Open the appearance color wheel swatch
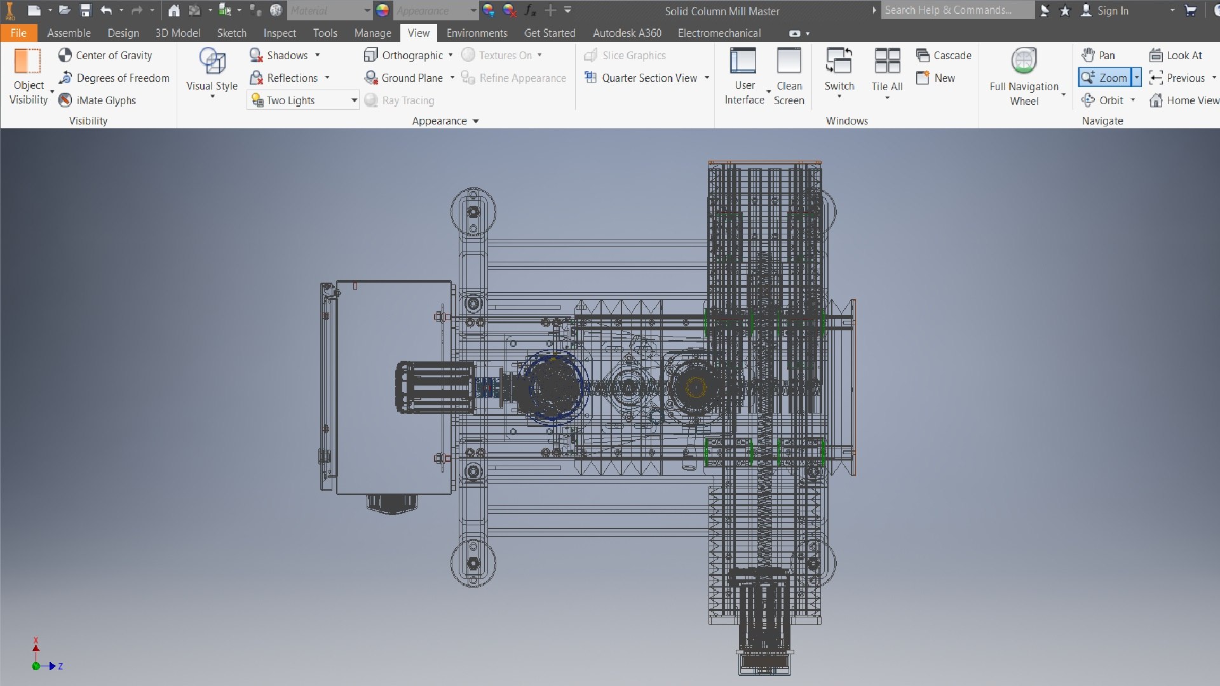The width and height of the screenshot is (1220, 686). [x=383, y=10]
